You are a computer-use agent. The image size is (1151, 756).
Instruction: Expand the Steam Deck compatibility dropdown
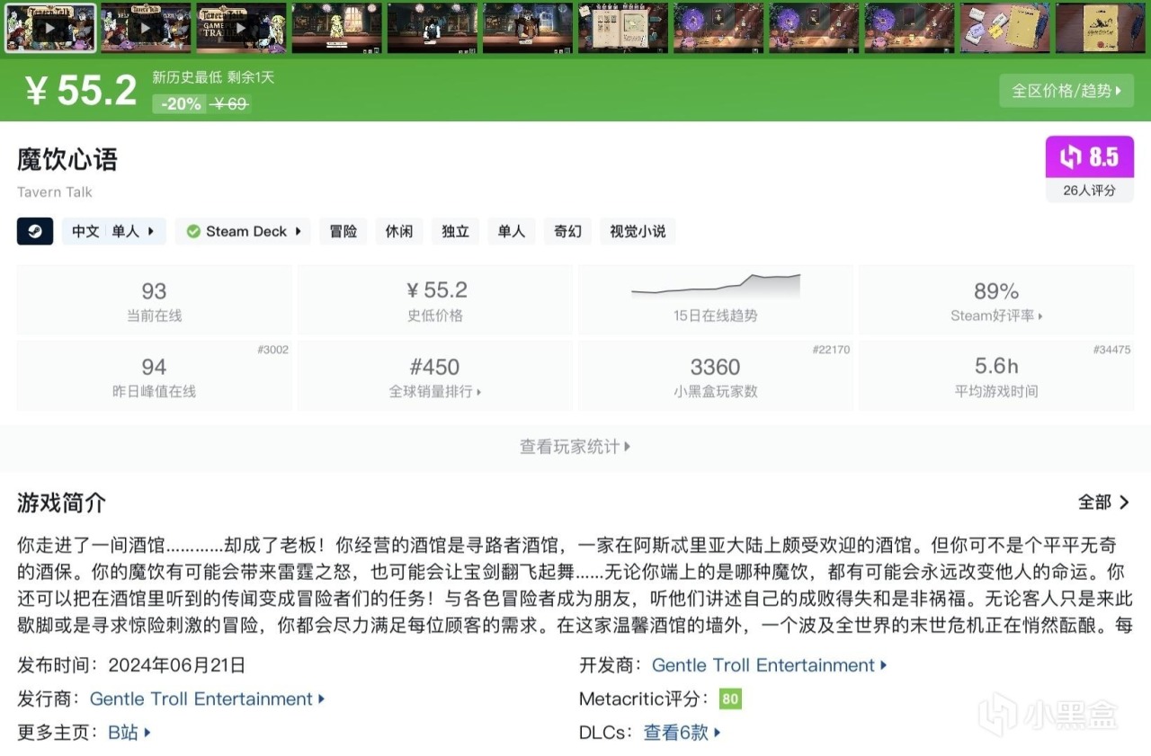(x=243, y=231)
